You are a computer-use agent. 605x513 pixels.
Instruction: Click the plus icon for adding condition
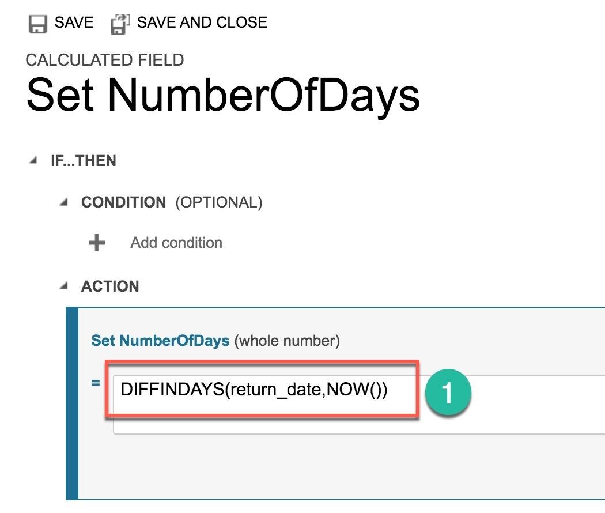(96, 243)
